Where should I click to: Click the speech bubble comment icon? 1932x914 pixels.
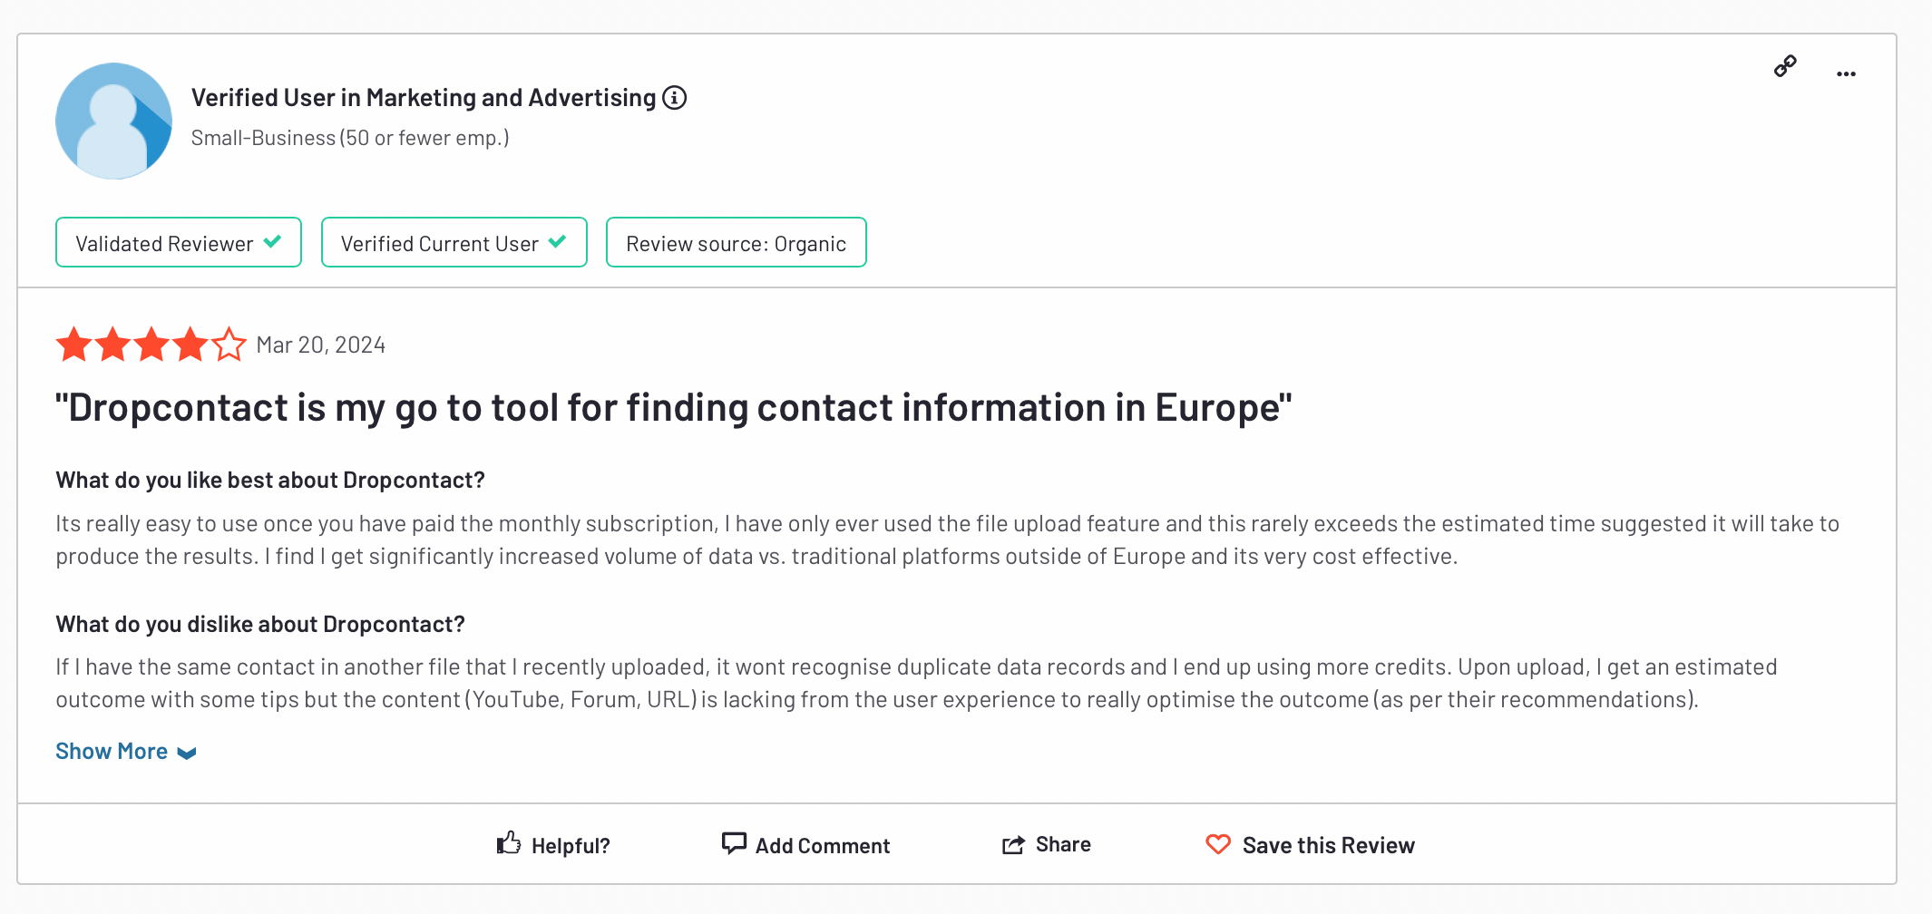pyautogui.click(x=734, y=843)
